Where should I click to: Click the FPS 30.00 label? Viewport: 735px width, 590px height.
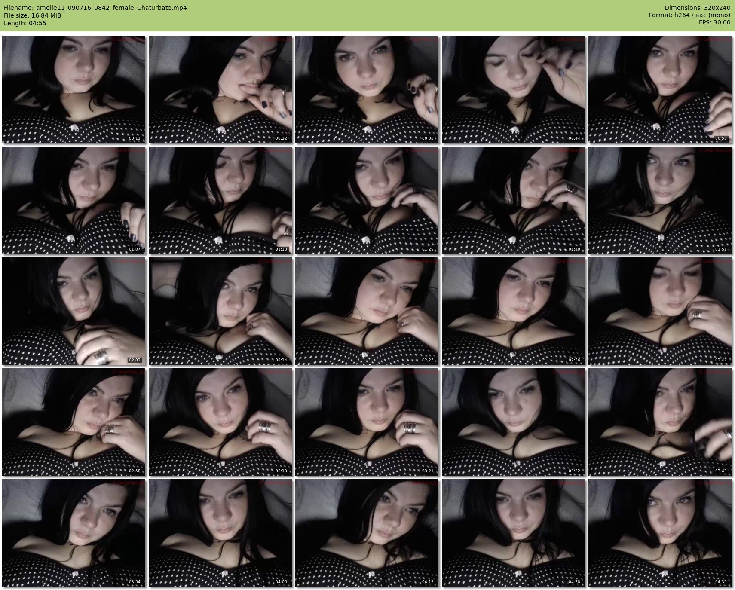[x=714, y=23]
